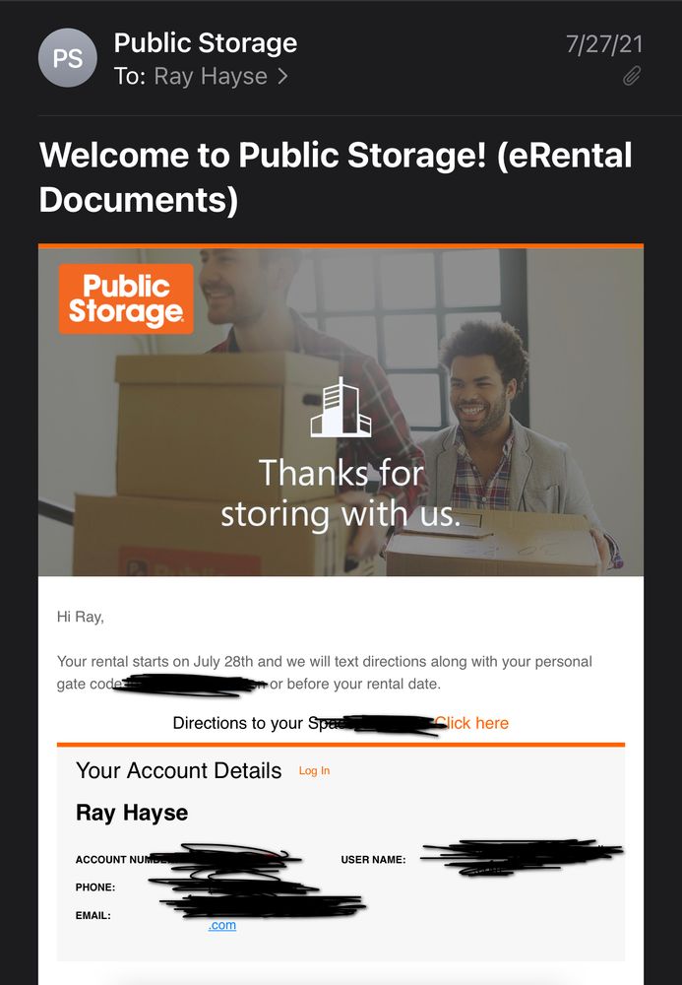Tap the 7/27/21 date stamp
The image size is (682, 985).
tap(604, 44)
